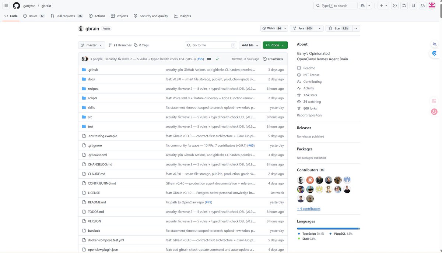View the commit checks green checkmark
The image size is (442, 253).
(x=217, y=59)
